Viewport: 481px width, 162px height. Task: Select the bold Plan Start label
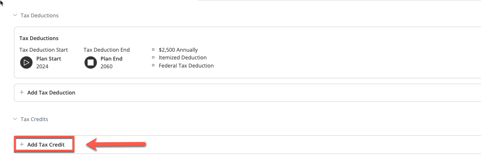coord(49,59)
